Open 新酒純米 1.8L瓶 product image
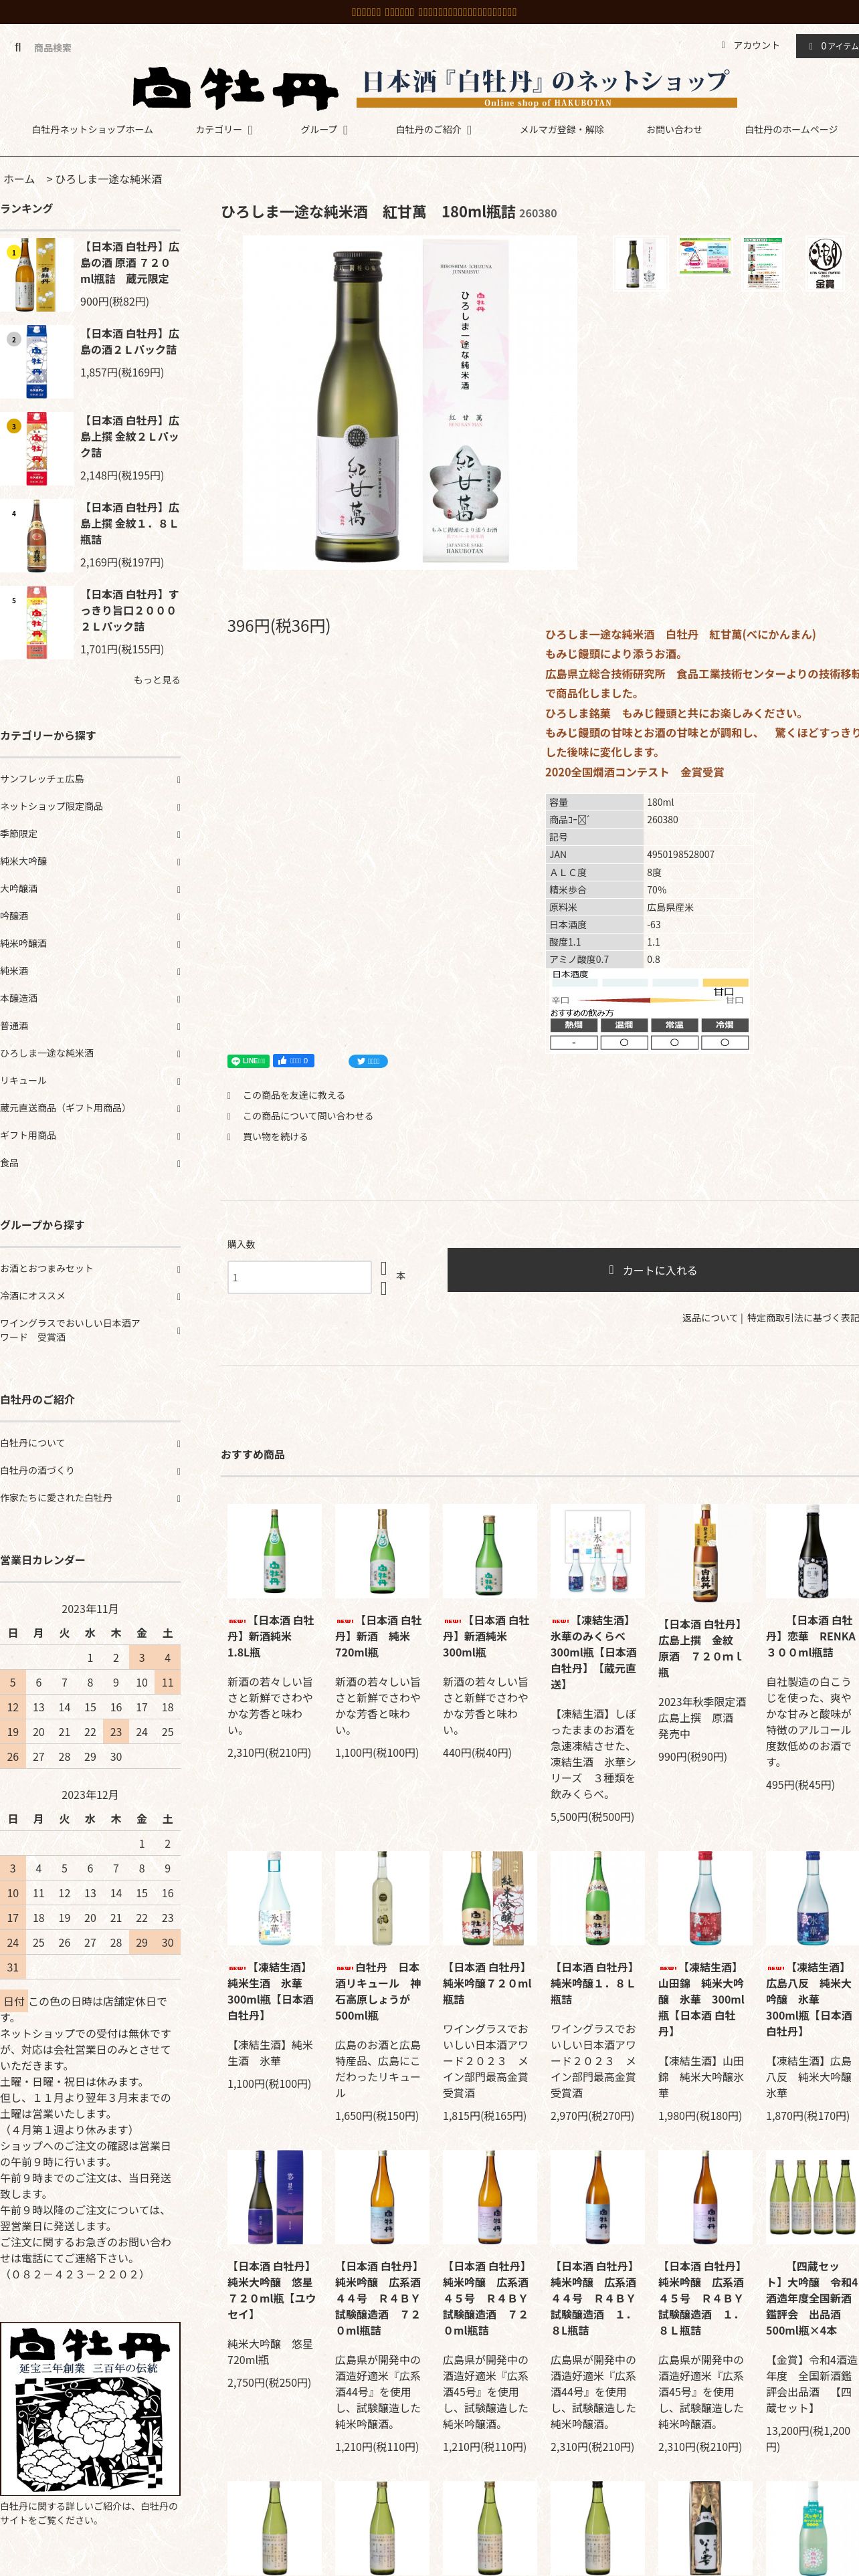This screenshot has width=859, height=2576. [274, 1550]
